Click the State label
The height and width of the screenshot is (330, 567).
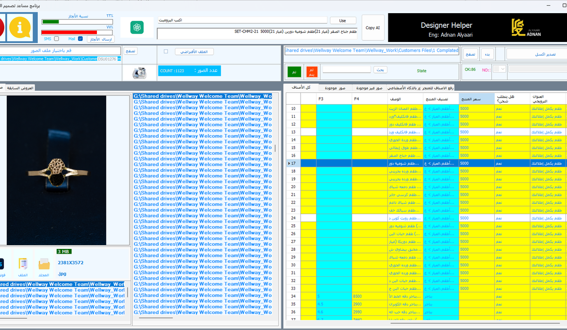pos(421,71)
